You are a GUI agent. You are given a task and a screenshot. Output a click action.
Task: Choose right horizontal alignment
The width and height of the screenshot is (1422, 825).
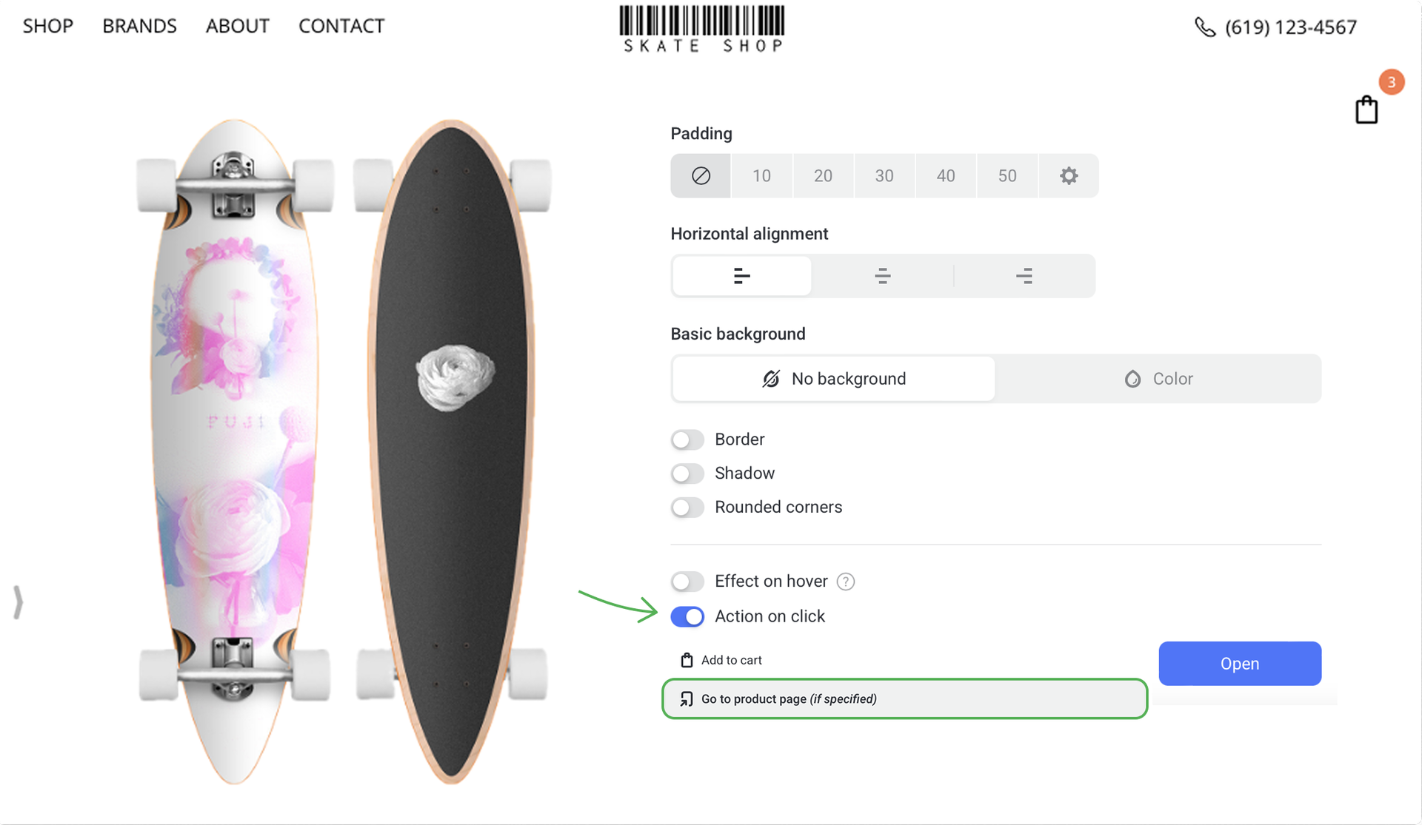click(x=1024, y=276)
